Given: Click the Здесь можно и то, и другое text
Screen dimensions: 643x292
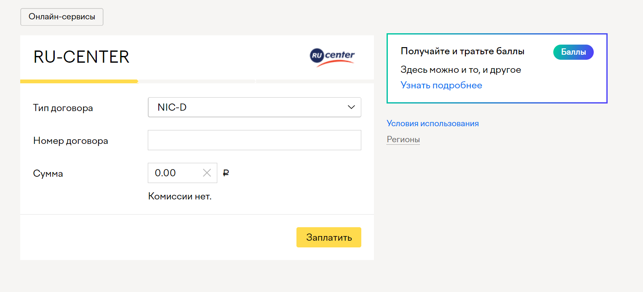Looking at the screenshot, I should pyautogui.click(x=461, y=70).
